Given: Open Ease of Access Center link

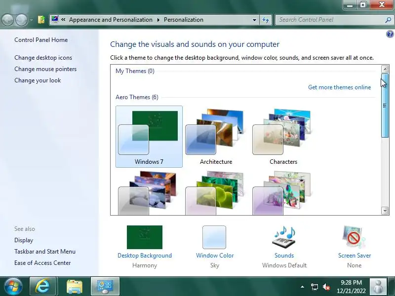Looking at the screenshot, I should tap(42, 263).
